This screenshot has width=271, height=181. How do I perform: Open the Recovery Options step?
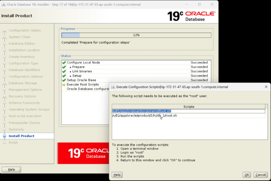point(22,96)
